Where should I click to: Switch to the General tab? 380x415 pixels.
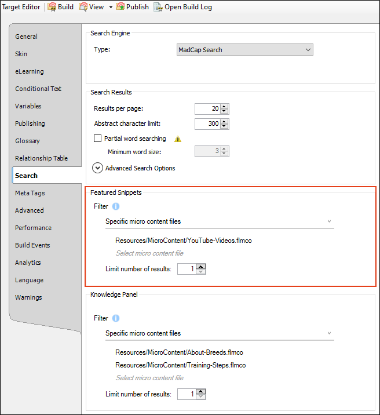[26, 37]
